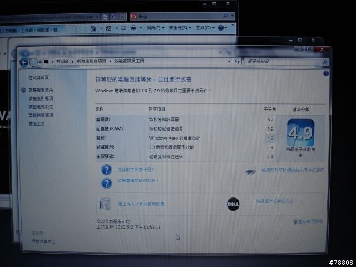Select the 圖形 row label
The height and width of the screenshot is (267, 356).
click(x=101, y=138)
